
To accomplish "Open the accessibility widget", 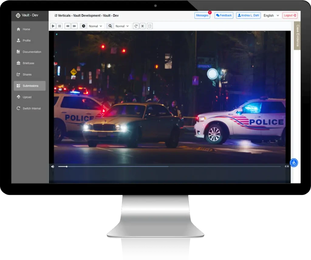I will (x=294, y=163).
